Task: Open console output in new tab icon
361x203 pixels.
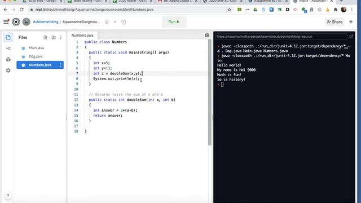Action: point(351,36)
